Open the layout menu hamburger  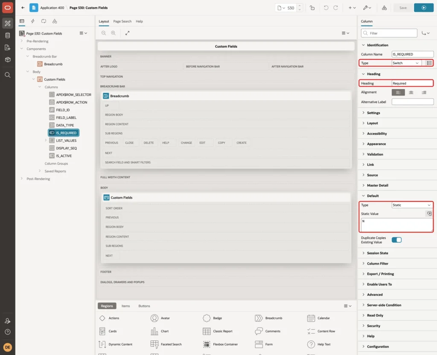345,33
